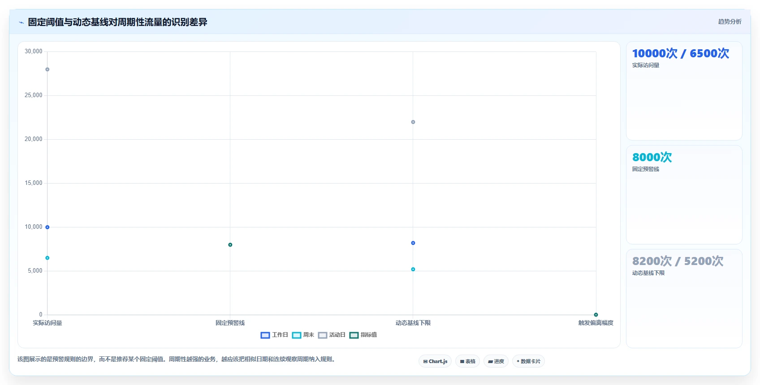Screen dimensions: 760x385
Task: Click the 工作日 point at 动态基线下限
Action: [413, 243]
